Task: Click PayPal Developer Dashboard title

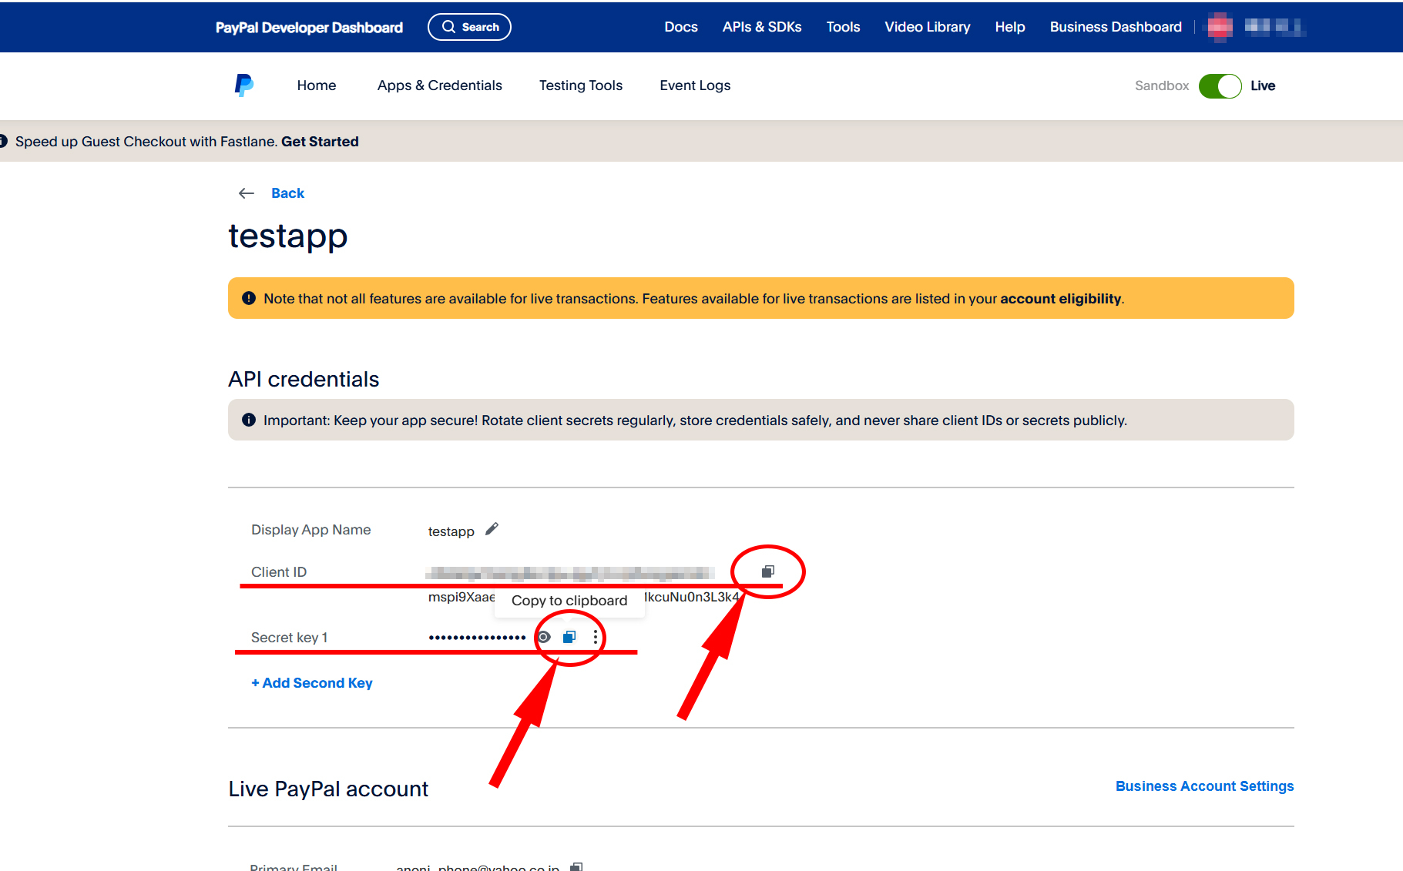Action: [309, 28]
